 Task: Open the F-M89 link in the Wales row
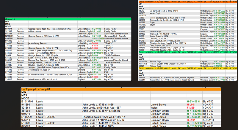[191, 108]
